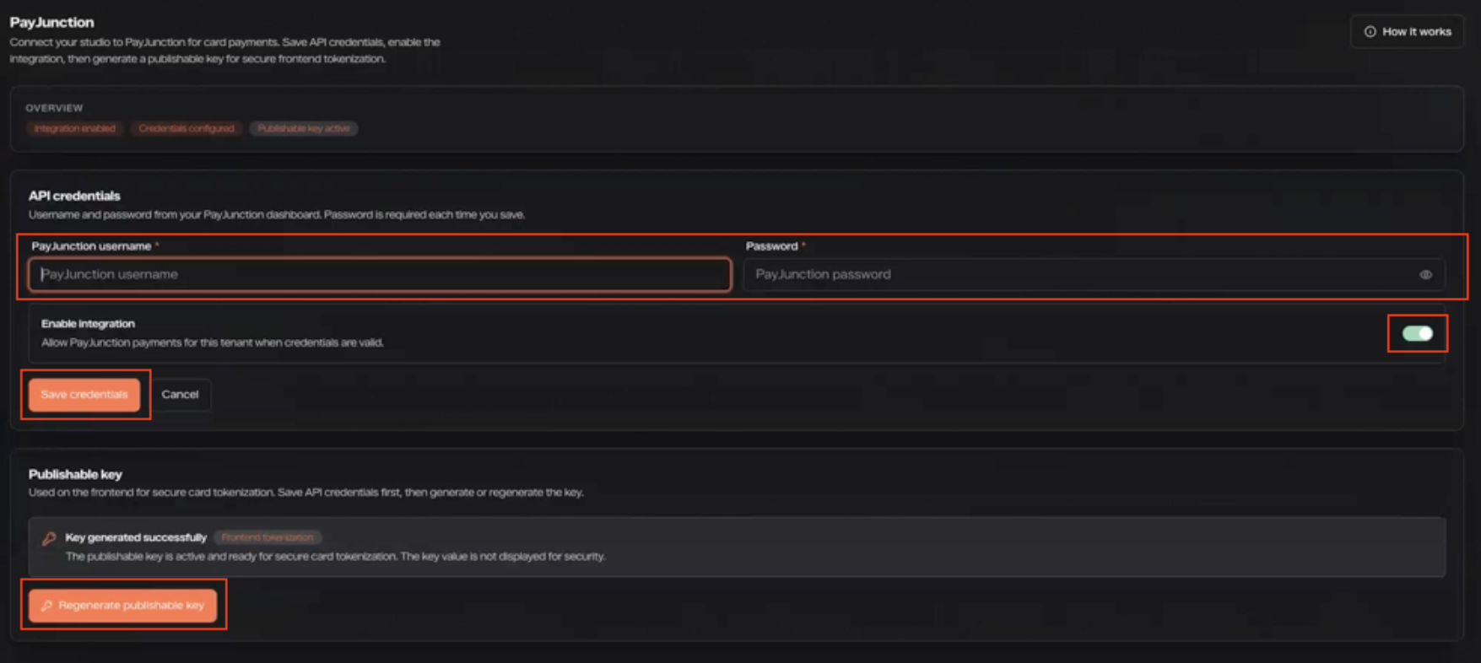Click the info icon beside How it works
1481x663 pixels.
[x=1370, y=32]
